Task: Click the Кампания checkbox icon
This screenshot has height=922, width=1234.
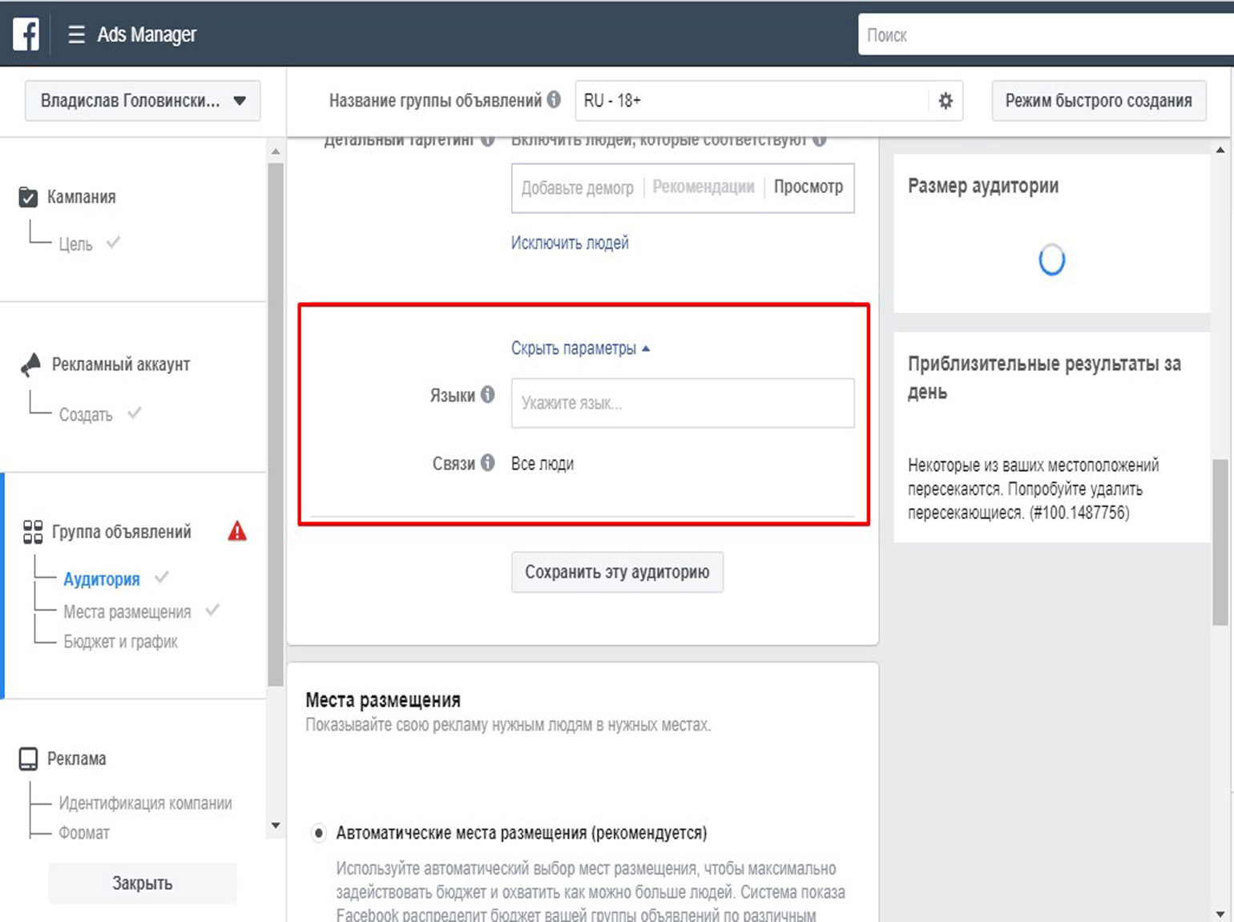Action: pyautogui.click(x=28, y=197)
